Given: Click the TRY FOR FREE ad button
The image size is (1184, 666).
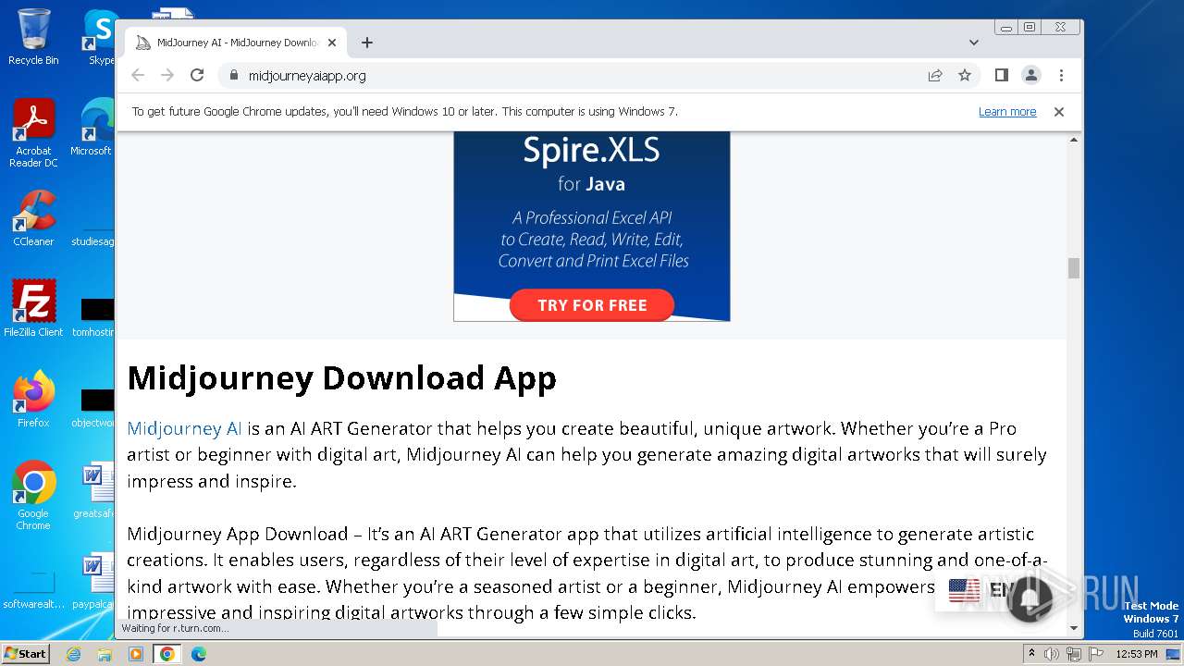Looking at the screenshot, I should pos(592,305).
